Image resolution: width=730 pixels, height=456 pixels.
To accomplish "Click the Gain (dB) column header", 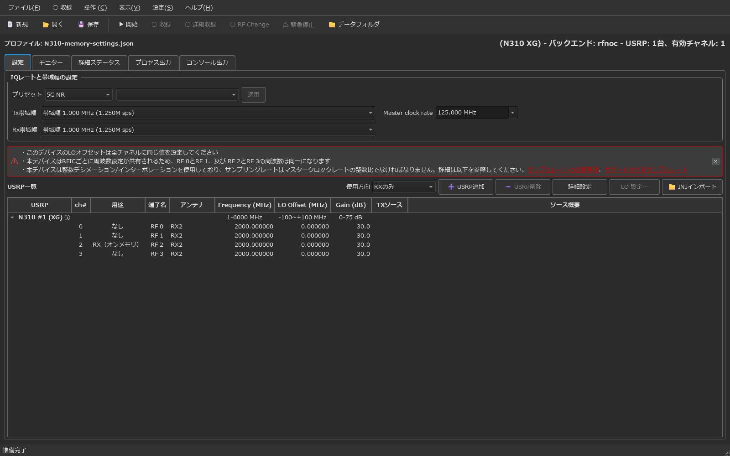I will point(351,205).
